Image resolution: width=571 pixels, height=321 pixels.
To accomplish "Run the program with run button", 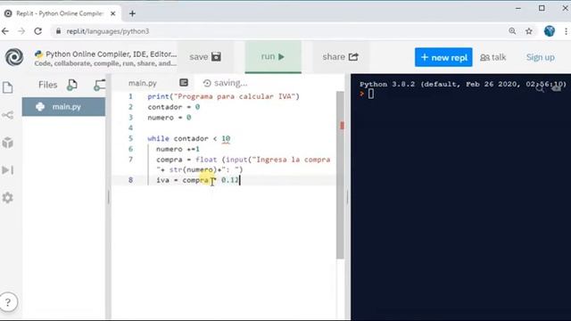I will point(273,57).
